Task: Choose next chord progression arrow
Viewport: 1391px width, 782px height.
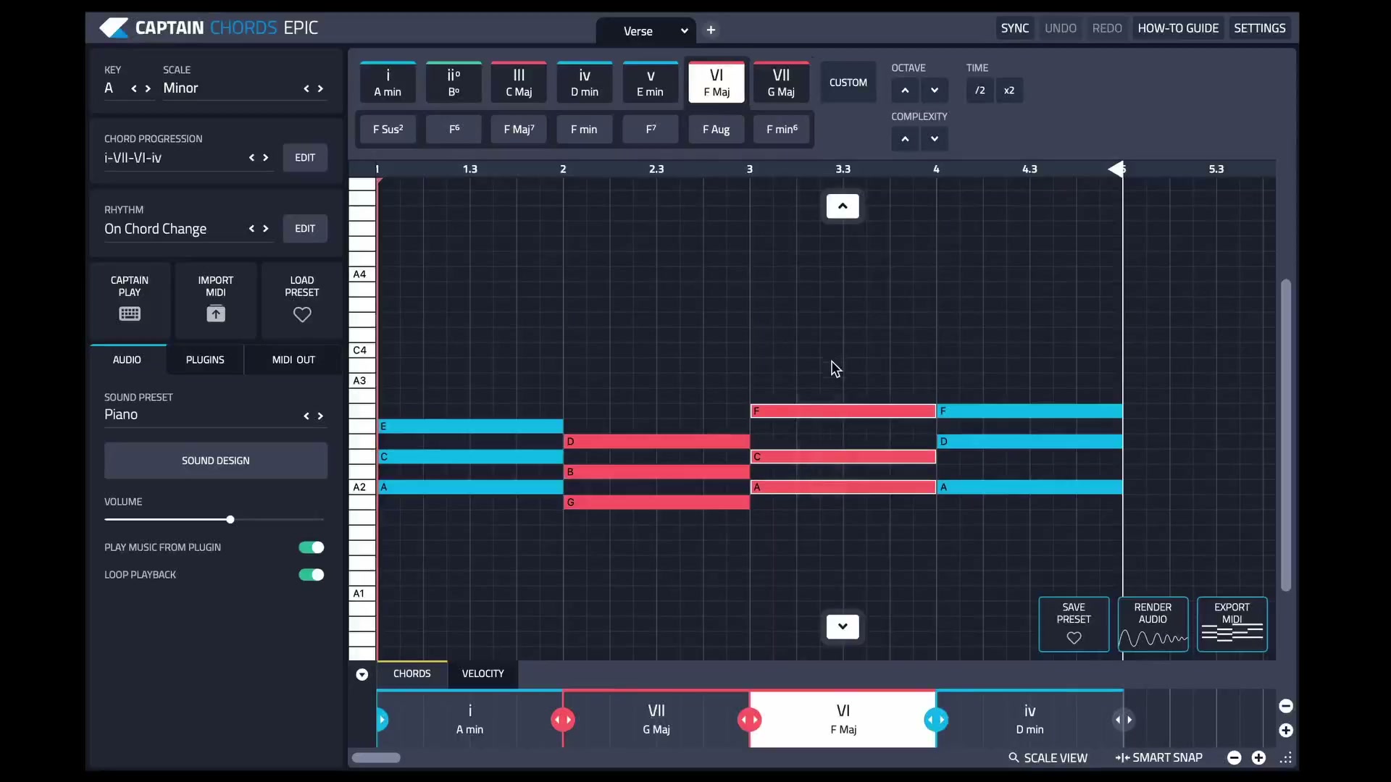Action: [265, 157]
